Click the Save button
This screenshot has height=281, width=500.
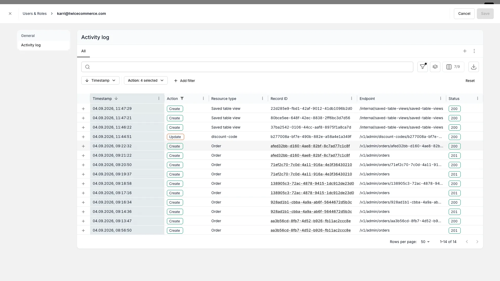click(x=485, y=14)
